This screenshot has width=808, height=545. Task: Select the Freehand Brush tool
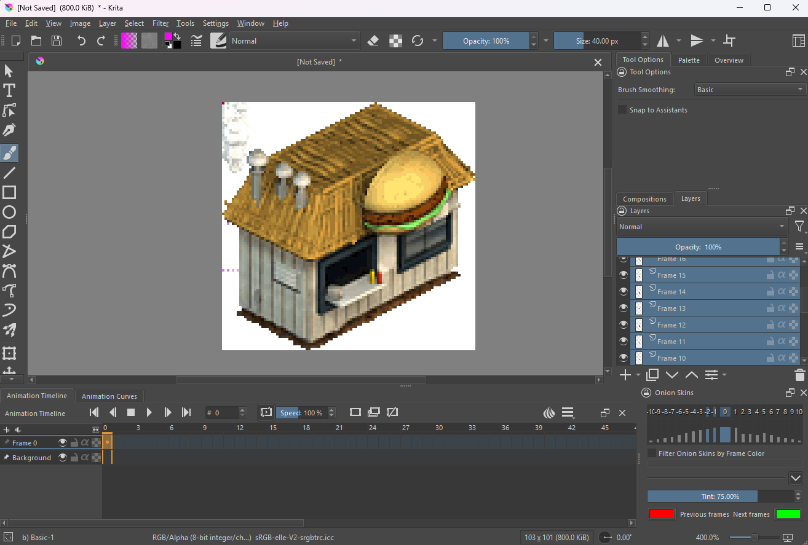(x=9, y=153)
